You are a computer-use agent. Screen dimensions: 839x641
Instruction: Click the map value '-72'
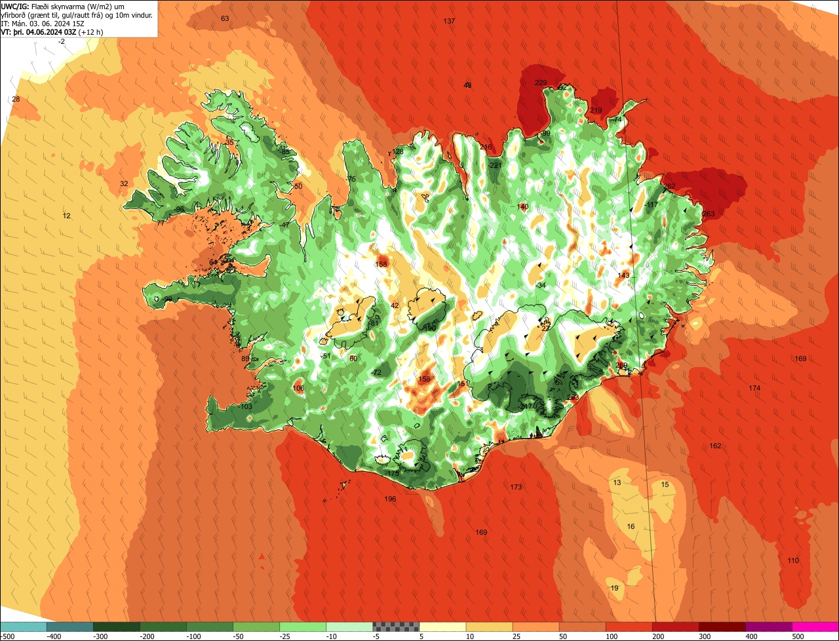[x=376, y=372]
